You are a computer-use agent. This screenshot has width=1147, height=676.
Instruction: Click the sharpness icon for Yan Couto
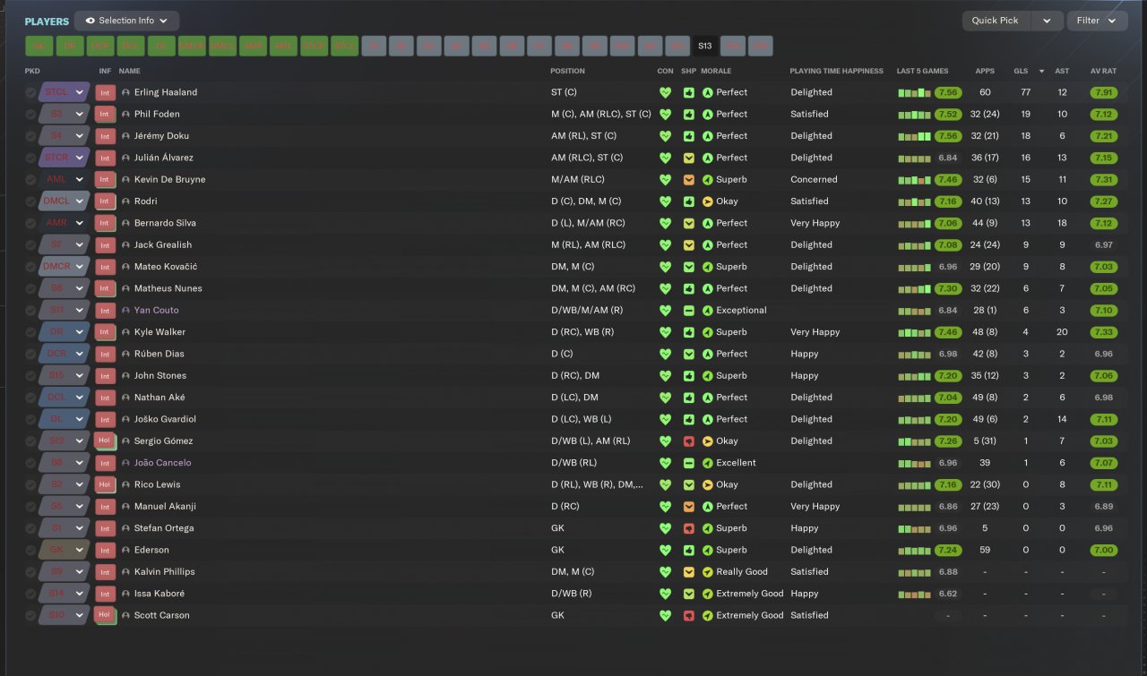(x=688, y=311)
